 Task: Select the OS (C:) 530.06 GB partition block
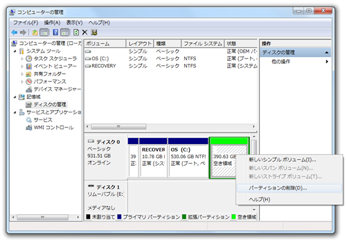tap(188, 157)
